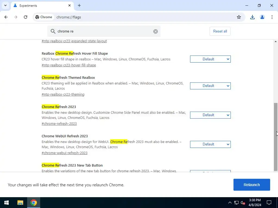Open dropdown for Realbox Hover Fill Shape
The image size is (278, 208).
[210, 59]
